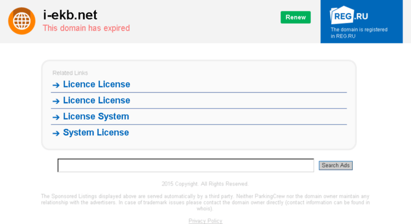
Task: Open the first Licence License link
Action: 96,84
